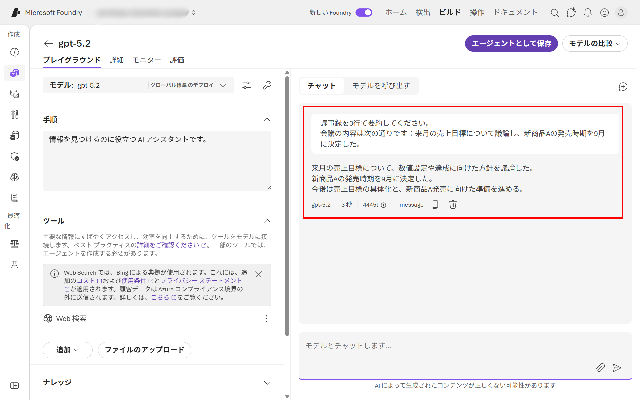Open the user account avatar icon

coord(621,13)
